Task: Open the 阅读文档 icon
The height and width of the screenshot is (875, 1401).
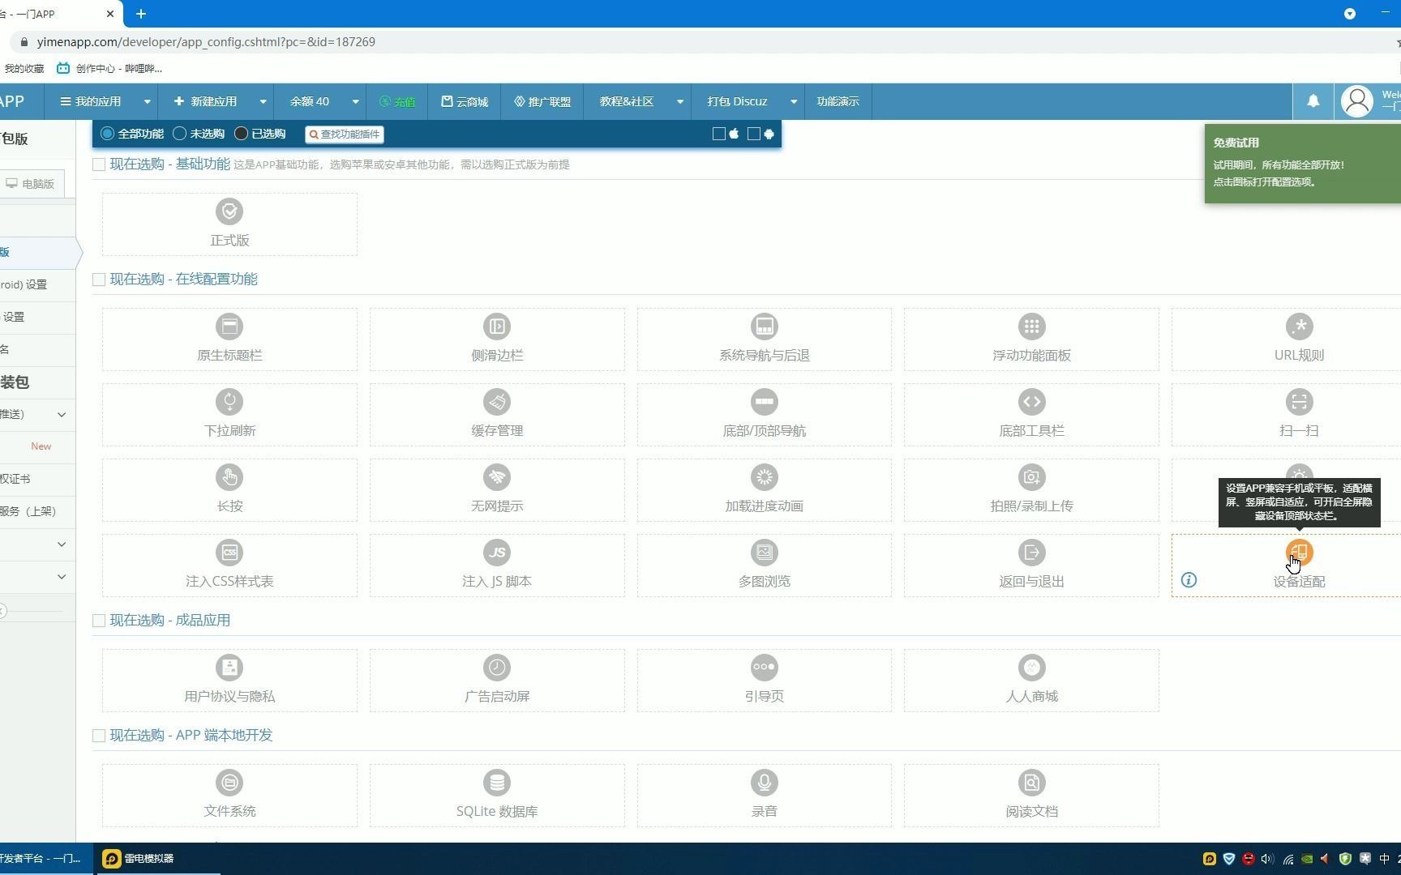Action: tap(1031, 783)
